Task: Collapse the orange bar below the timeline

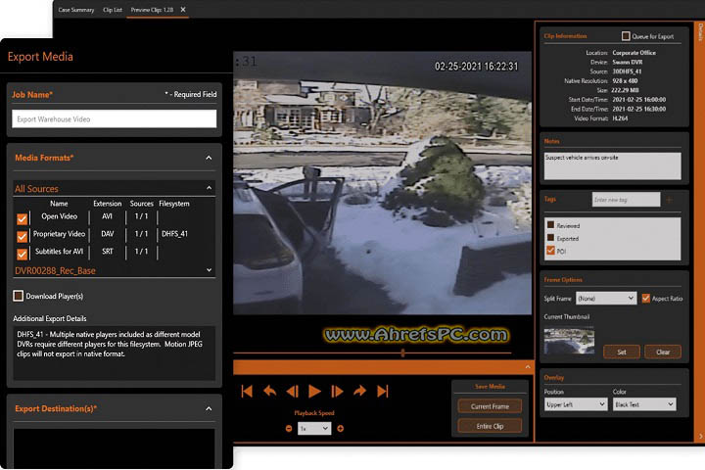Action: tap(528, 367)
